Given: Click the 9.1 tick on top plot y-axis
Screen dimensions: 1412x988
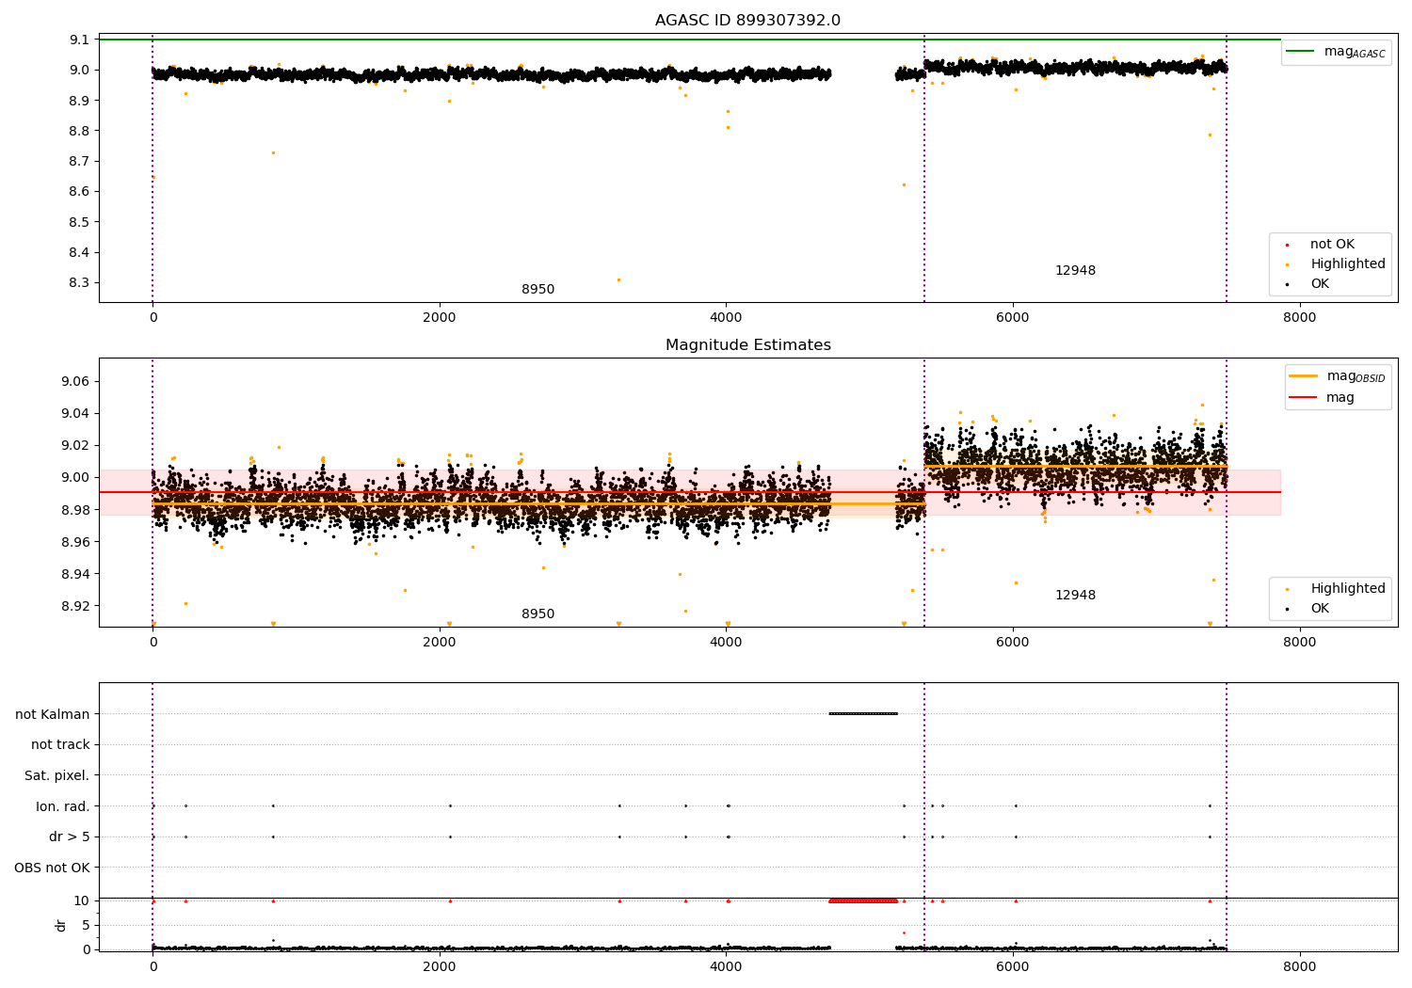Looking at the screenshot, I should point(80,40).
